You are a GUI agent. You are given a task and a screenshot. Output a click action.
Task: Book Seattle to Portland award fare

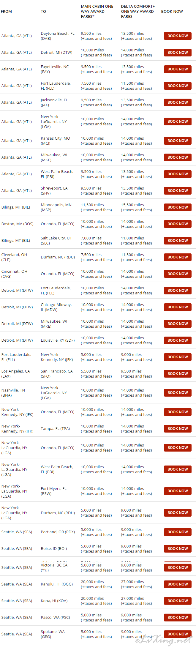coord(178,532)
